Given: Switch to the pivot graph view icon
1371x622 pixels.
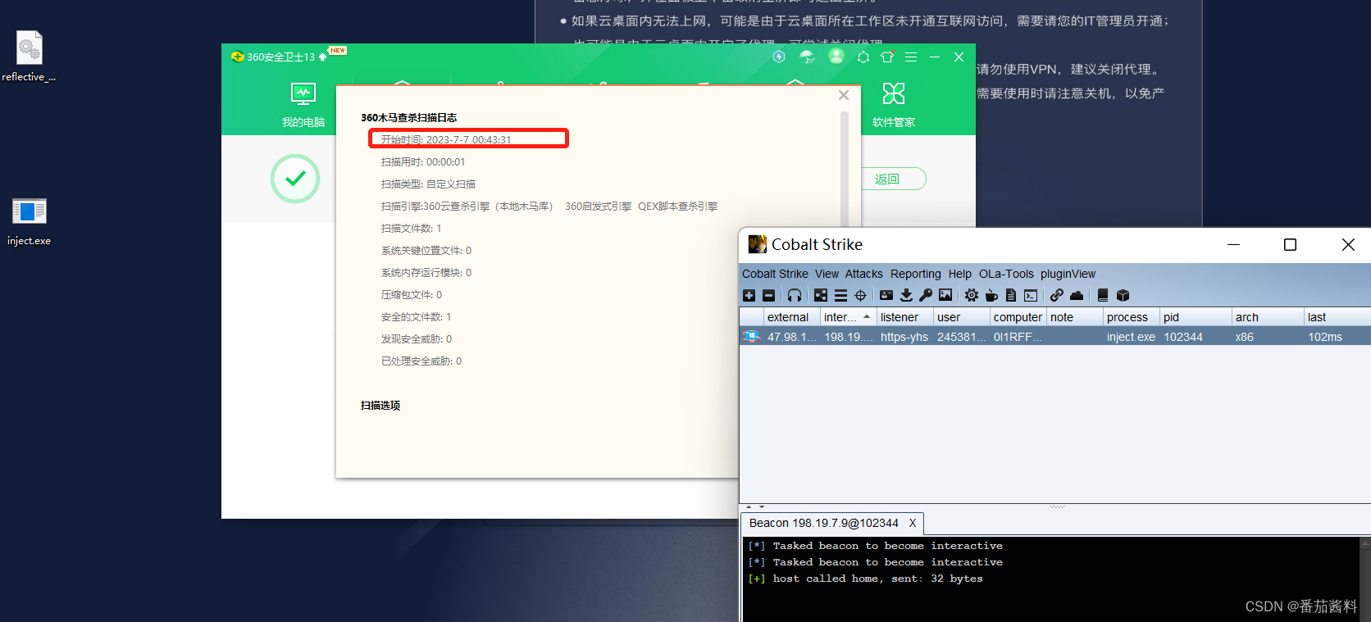Looking at the screenshot, I should [x=821, y=295].
